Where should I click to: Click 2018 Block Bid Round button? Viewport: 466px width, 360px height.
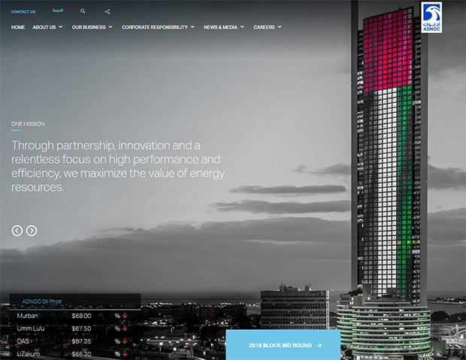tap(283, 345)
